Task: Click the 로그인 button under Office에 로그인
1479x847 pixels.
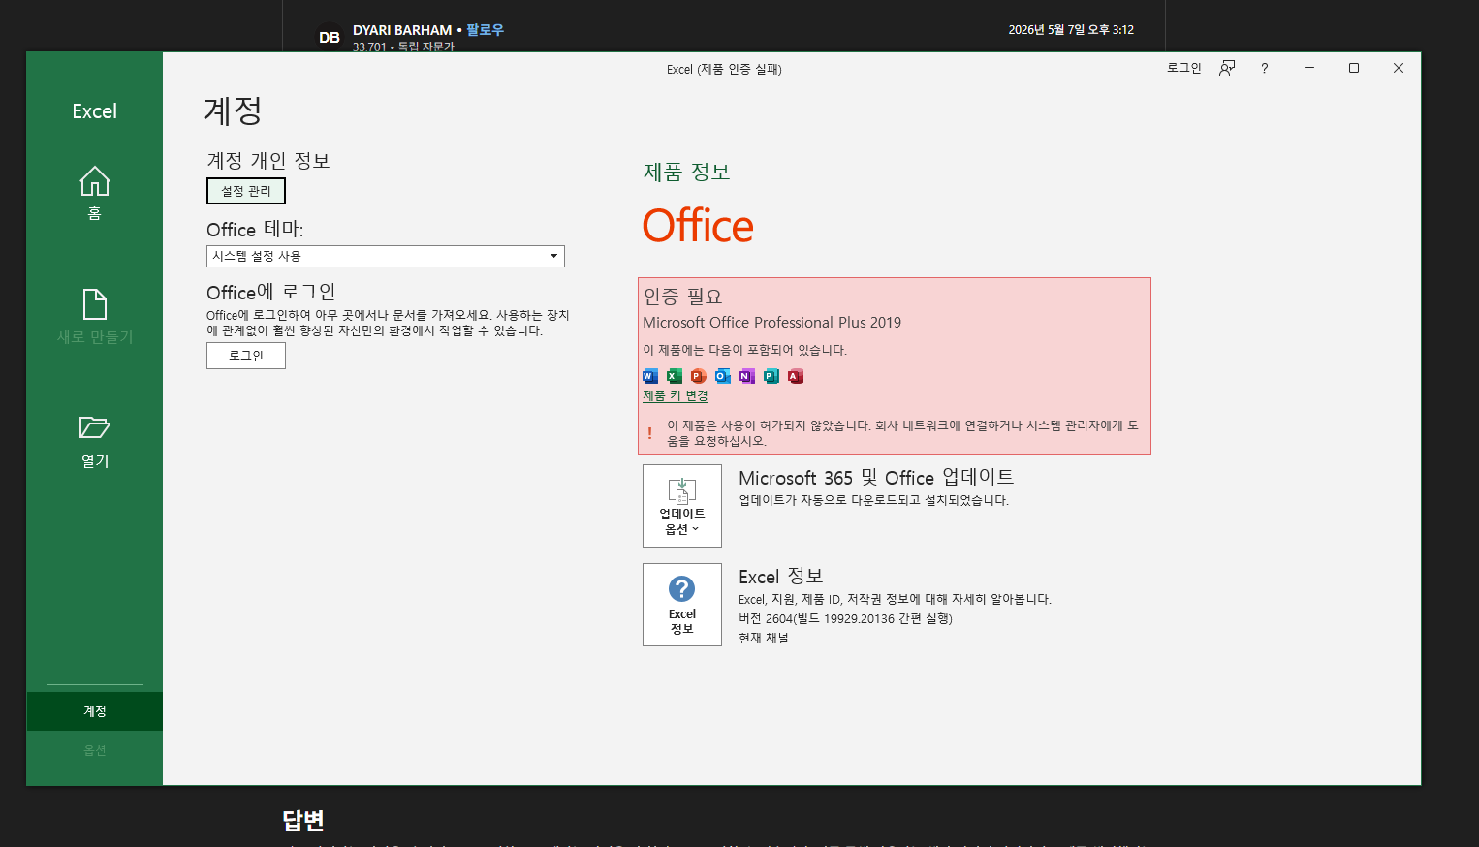Action: (x=246, y=356)
